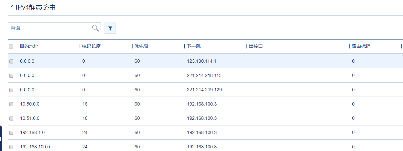The height and width of the screenshot is (151, 403).
Task: Click the 下一跳 column header
Action: click(x=194, y=46)
